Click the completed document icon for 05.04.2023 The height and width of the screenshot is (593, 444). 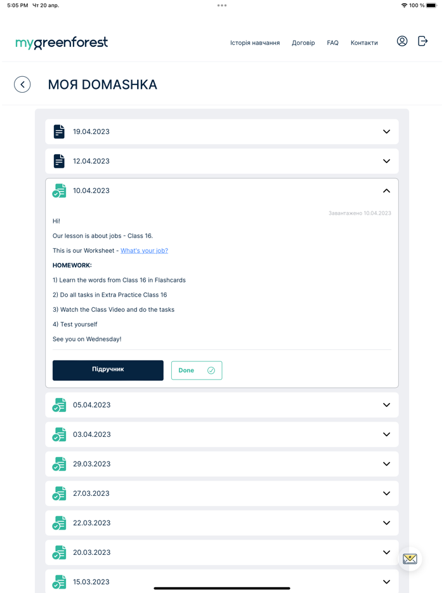(x=59, y=405)
